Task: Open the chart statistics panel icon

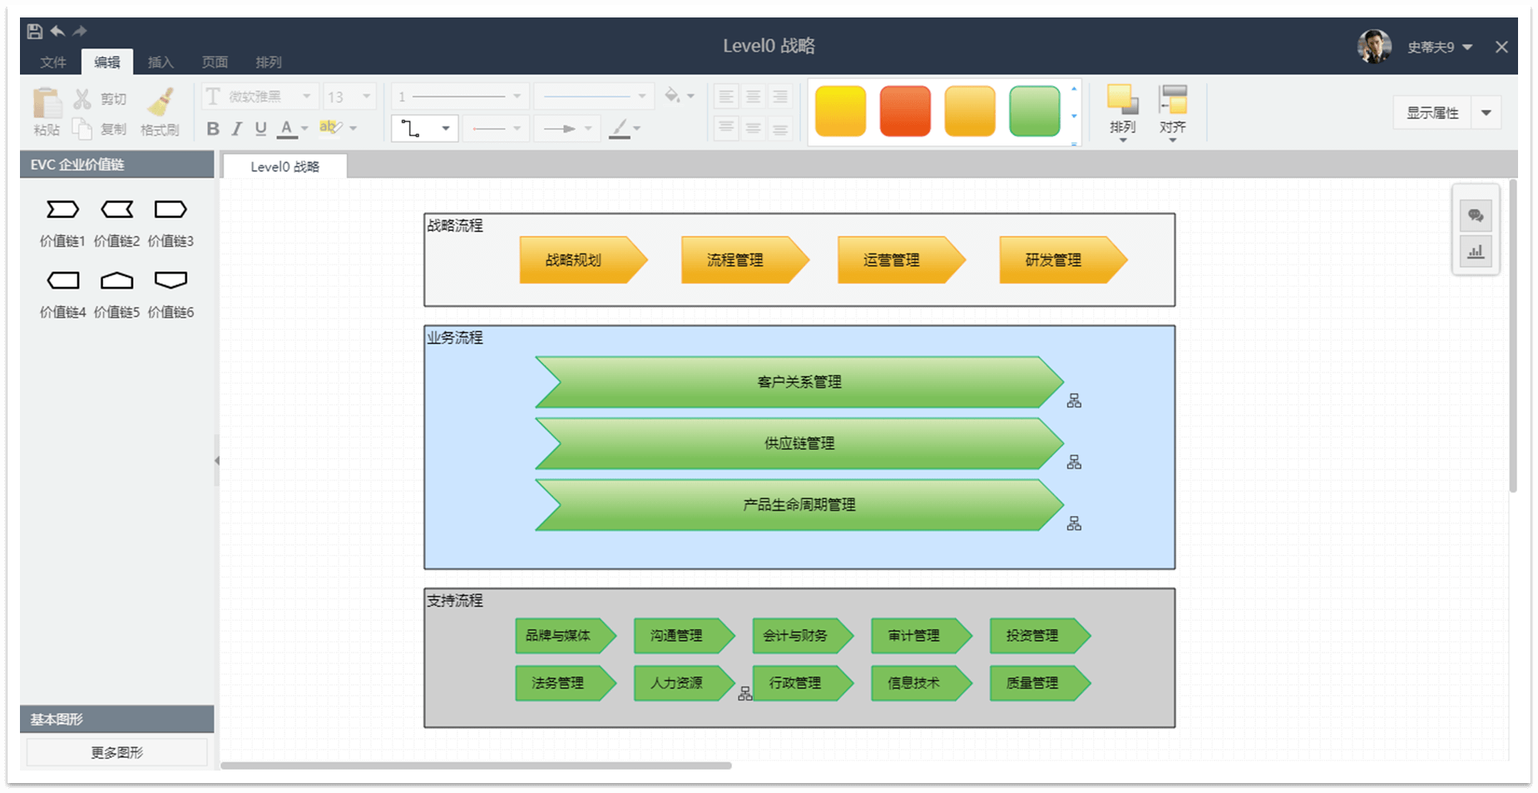Action: tap(1476, 252)
